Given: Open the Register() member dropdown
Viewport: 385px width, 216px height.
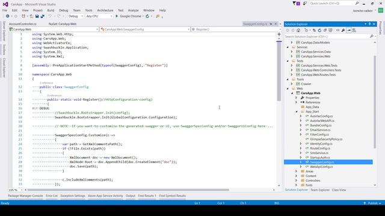Looking at the screenshot, I should [x=236, y=29].
